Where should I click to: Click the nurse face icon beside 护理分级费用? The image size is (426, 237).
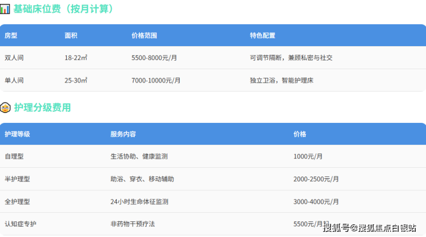tap(5, 108)
